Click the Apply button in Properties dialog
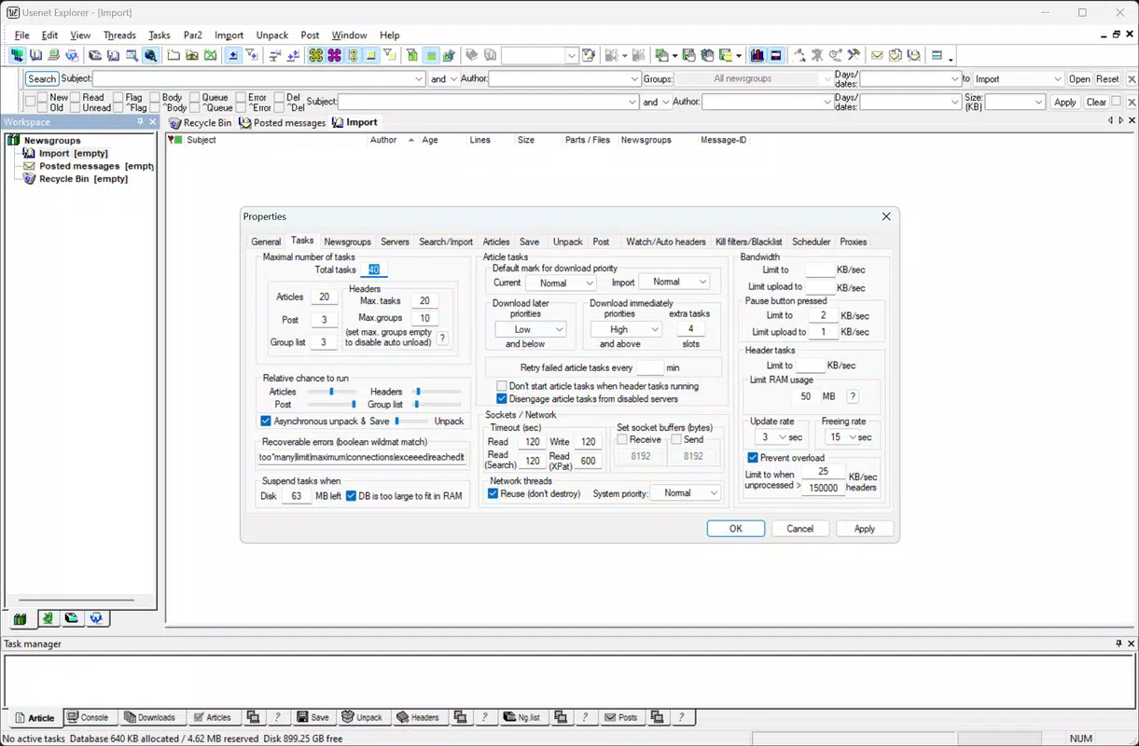 [864, 529]
